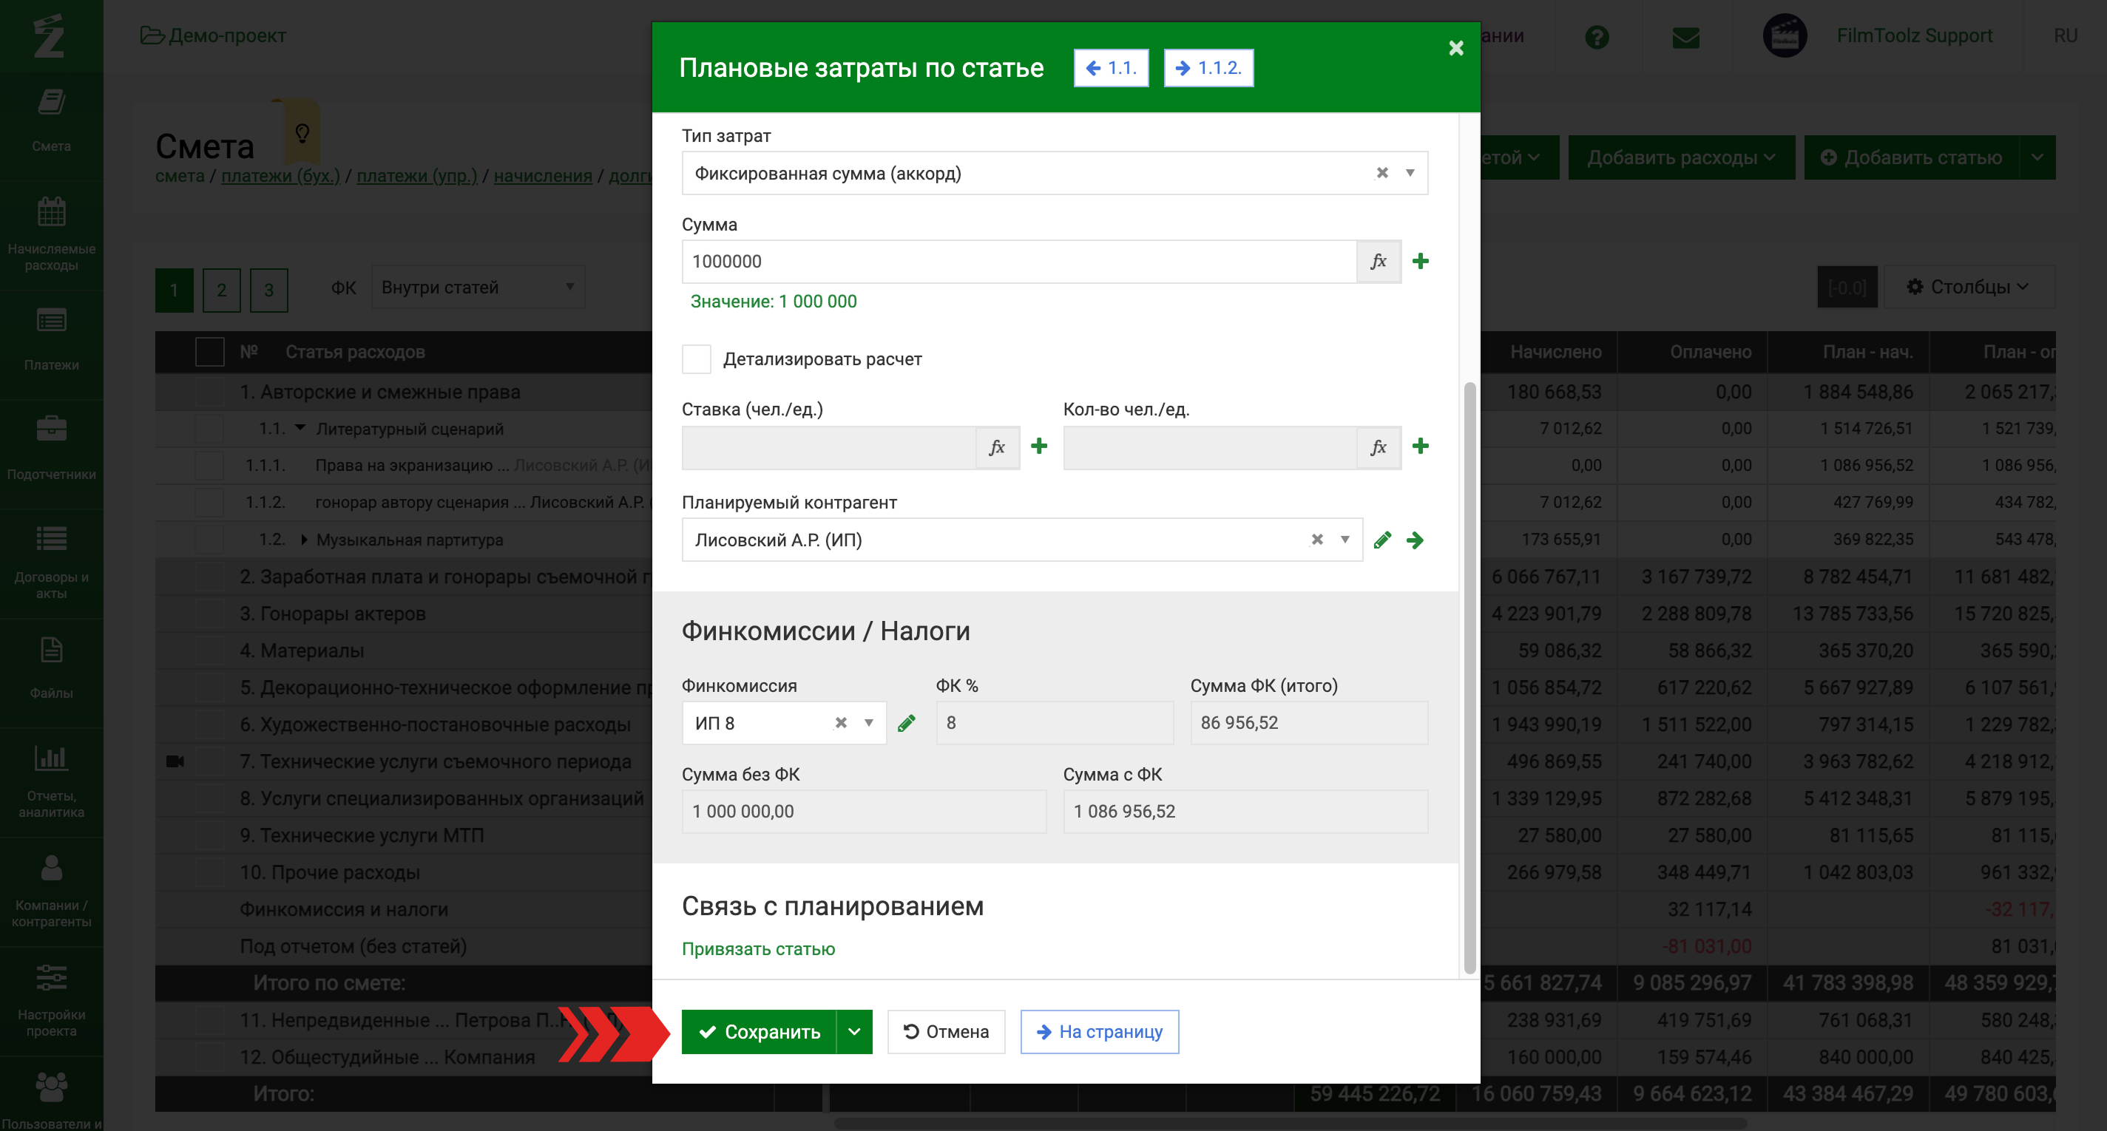The height and width of the screenshot is (1131, 2107).
Task: Edit Финкомиссия with the pencil icon
Action: 906,723
